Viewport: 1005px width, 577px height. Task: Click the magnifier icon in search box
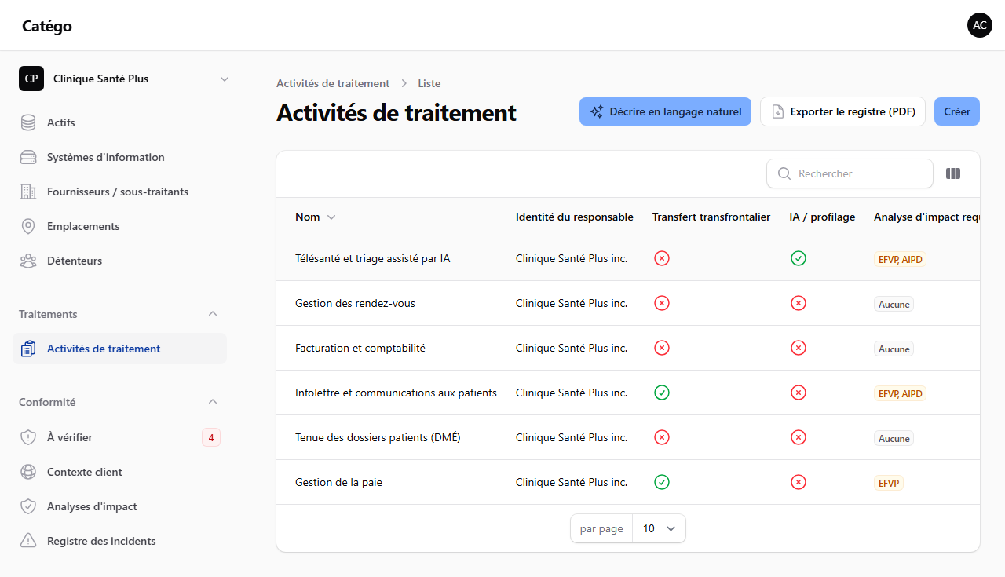784,173
